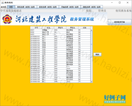Click course number cell 000 in first row
Image resolution: width=132 pixels, height=106 pixels.
[x=60, y=30]
